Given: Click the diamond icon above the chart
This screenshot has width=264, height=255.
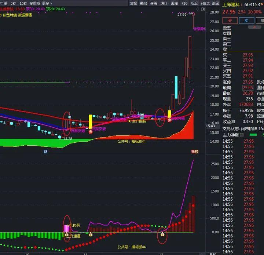Looking at the screenshot, I should tap(198, 9).
